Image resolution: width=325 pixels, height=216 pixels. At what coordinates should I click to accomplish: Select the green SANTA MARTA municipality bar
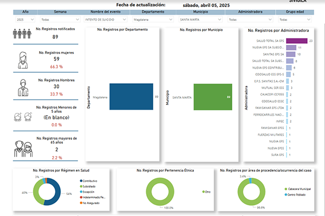click(213, 97)
